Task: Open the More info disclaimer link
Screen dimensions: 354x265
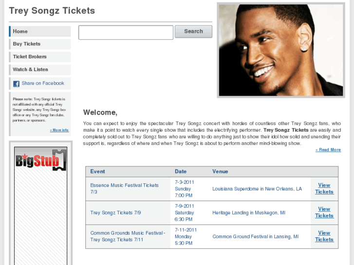Action: (59, 130)
